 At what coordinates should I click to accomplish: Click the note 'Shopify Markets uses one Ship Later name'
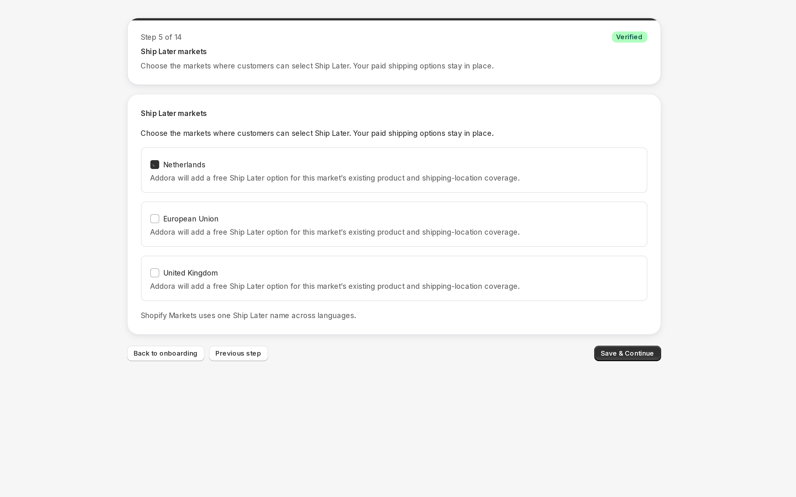click(248, 316)
